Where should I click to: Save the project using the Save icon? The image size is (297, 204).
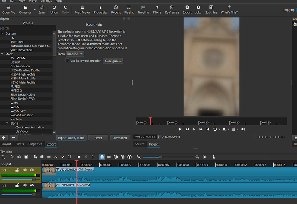tap(41, 9)
